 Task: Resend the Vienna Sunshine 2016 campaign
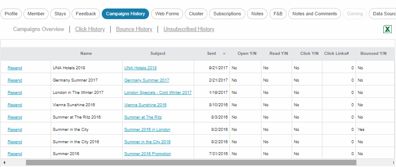pyautogui.click(x=14, y=105)
